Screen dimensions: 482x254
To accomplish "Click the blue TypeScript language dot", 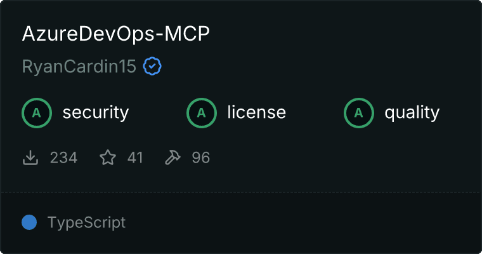I will click(29, 222).
